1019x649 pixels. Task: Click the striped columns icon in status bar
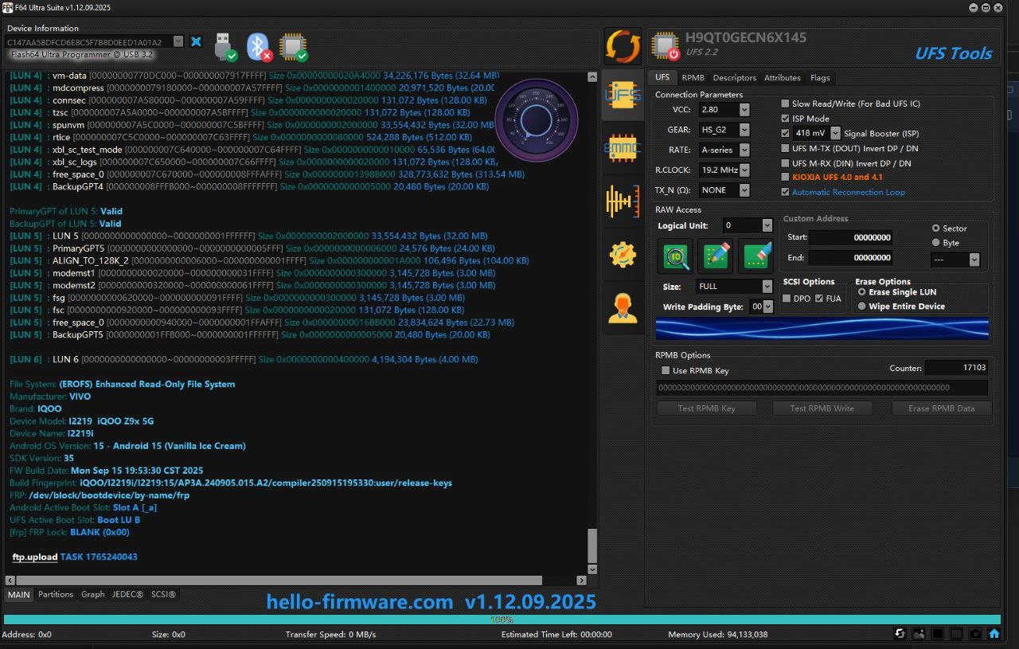956,634
